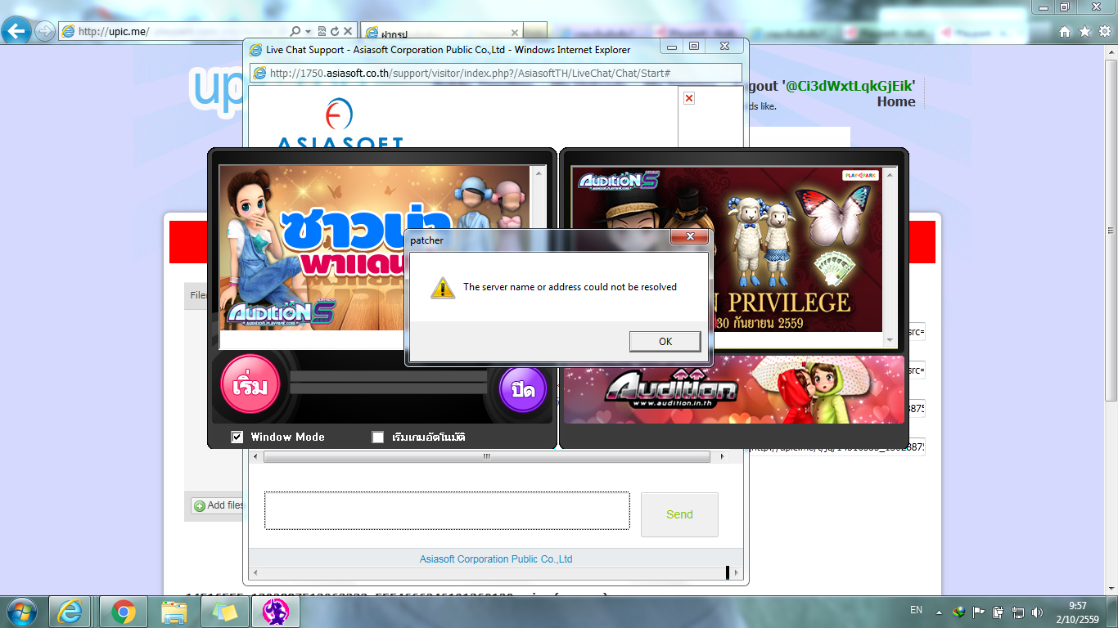The width and height of the screenshot is (1118, 628).
Task: Show hidden system tray icons
Action: [x=939, y=612]
